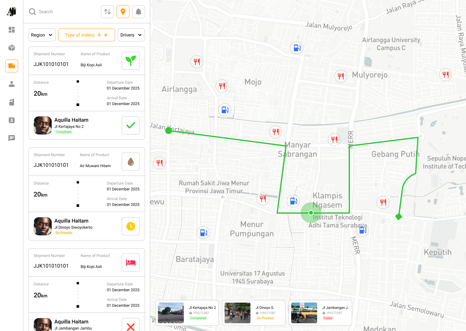Clear the Type of orders filter
Screen dimensions: 466x331
[x=106, y=35]
